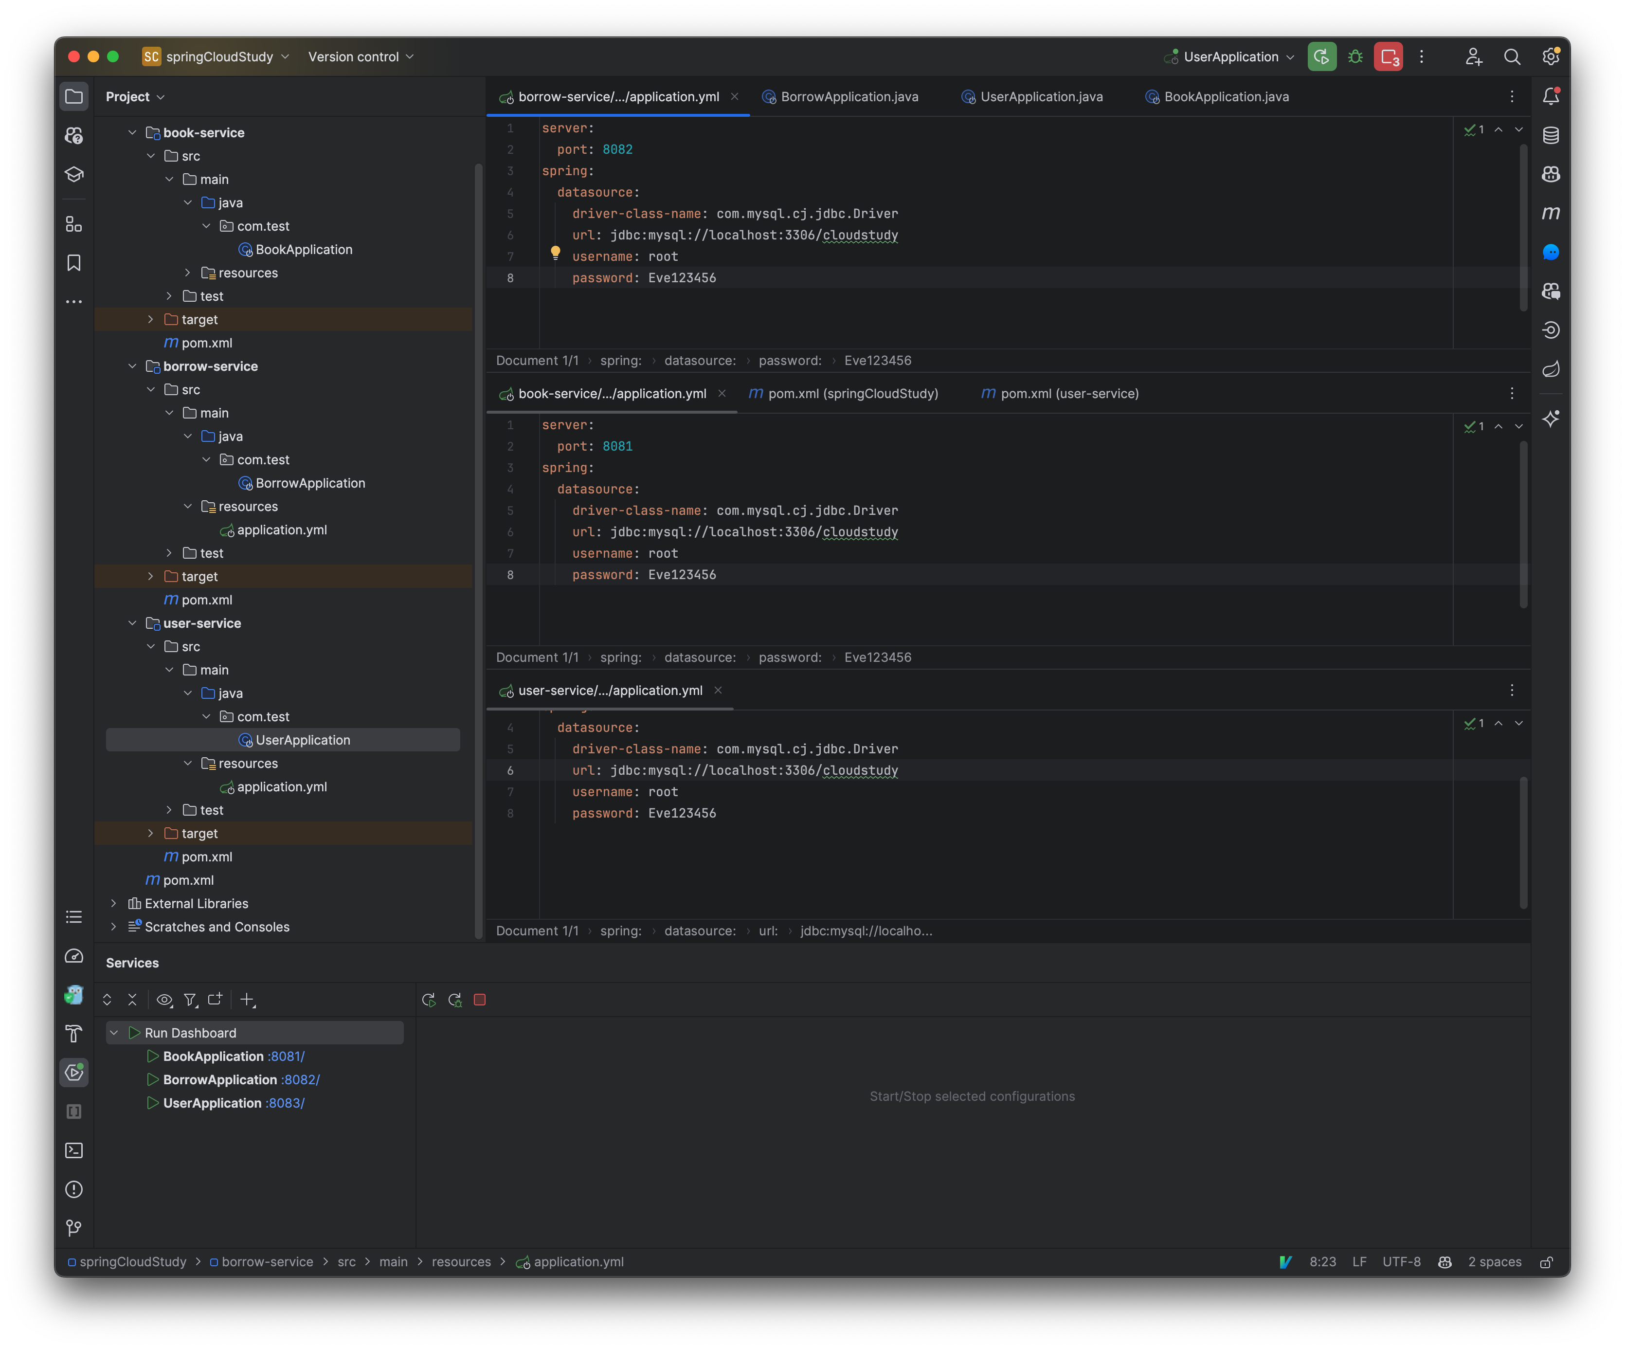The width and height of the screenshot is (1625, 1349).
Task: Run UserApplication via the green run icon
Action: pyautogui.click(x=1322, y=56)
